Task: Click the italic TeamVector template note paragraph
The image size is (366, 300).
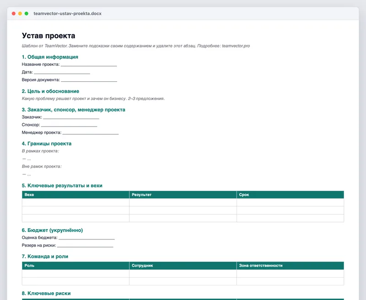Action: (x=136, y=46)
